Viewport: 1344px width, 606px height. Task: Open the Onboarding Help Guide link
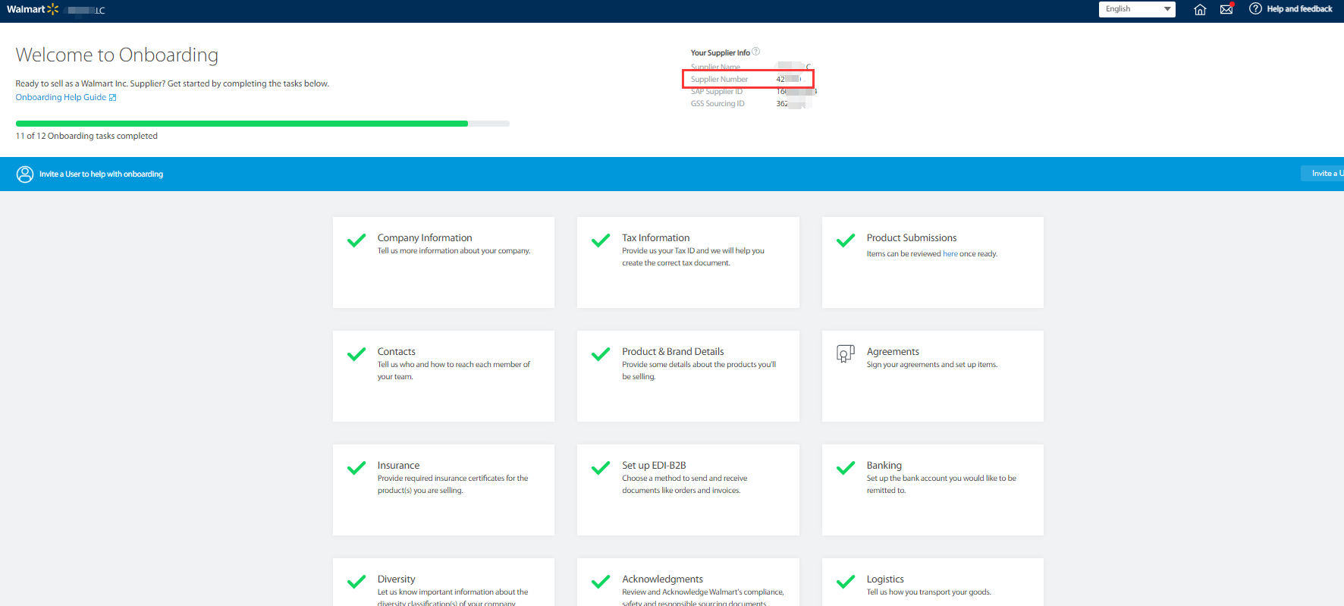66,97
